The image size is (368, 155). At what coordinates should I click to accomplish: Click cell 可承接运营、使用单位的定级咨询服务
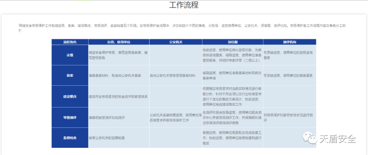[x=290, y=55]
